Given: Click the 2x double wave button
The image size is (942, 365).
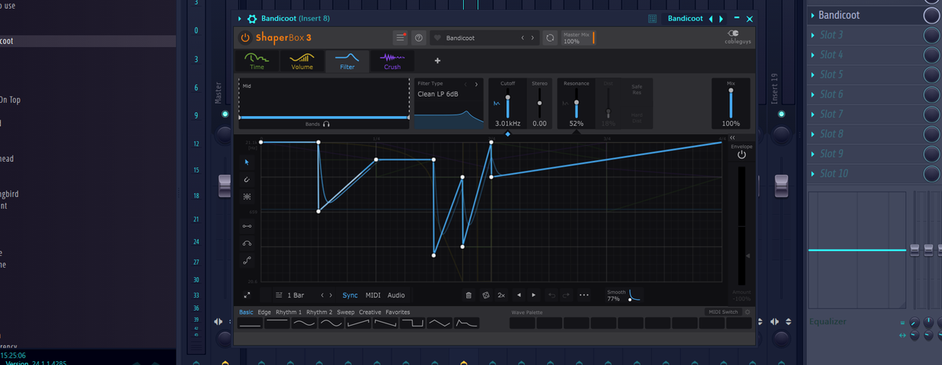Looking at the screenshot, I should (502, 295).
